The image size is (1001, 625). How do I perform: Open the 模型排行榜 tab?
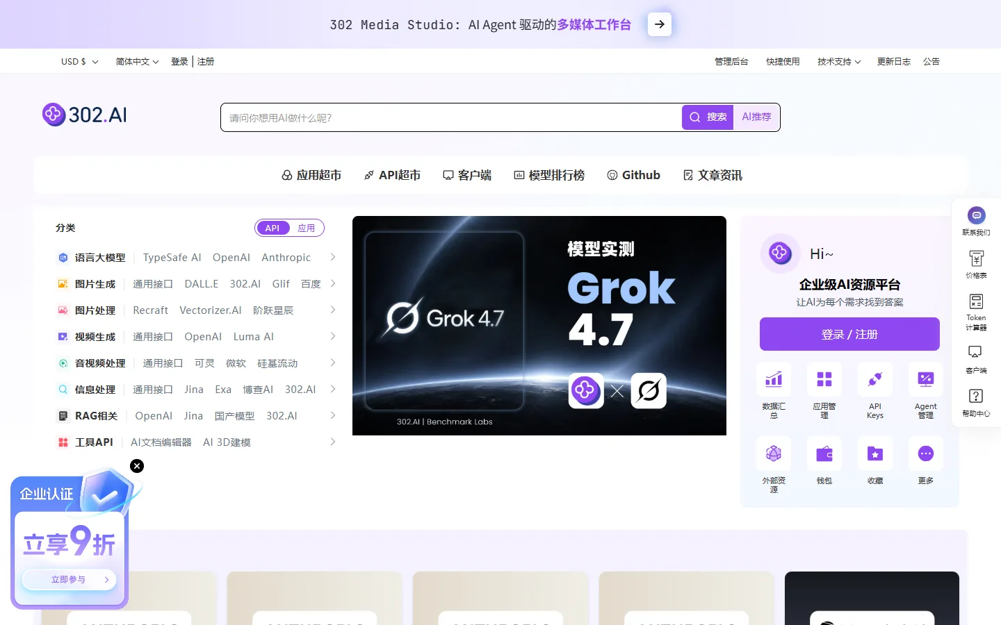549,175
